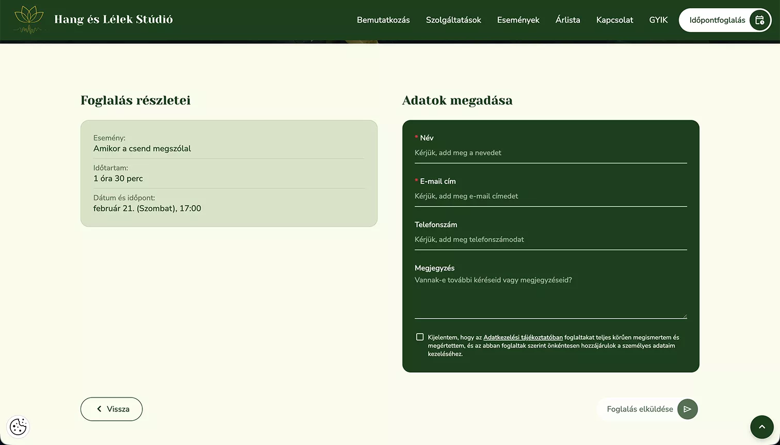Click the calendar icon in Időpontfoglalás button
The height and width of the screenshot is (445, 780).
coord(759,20)
